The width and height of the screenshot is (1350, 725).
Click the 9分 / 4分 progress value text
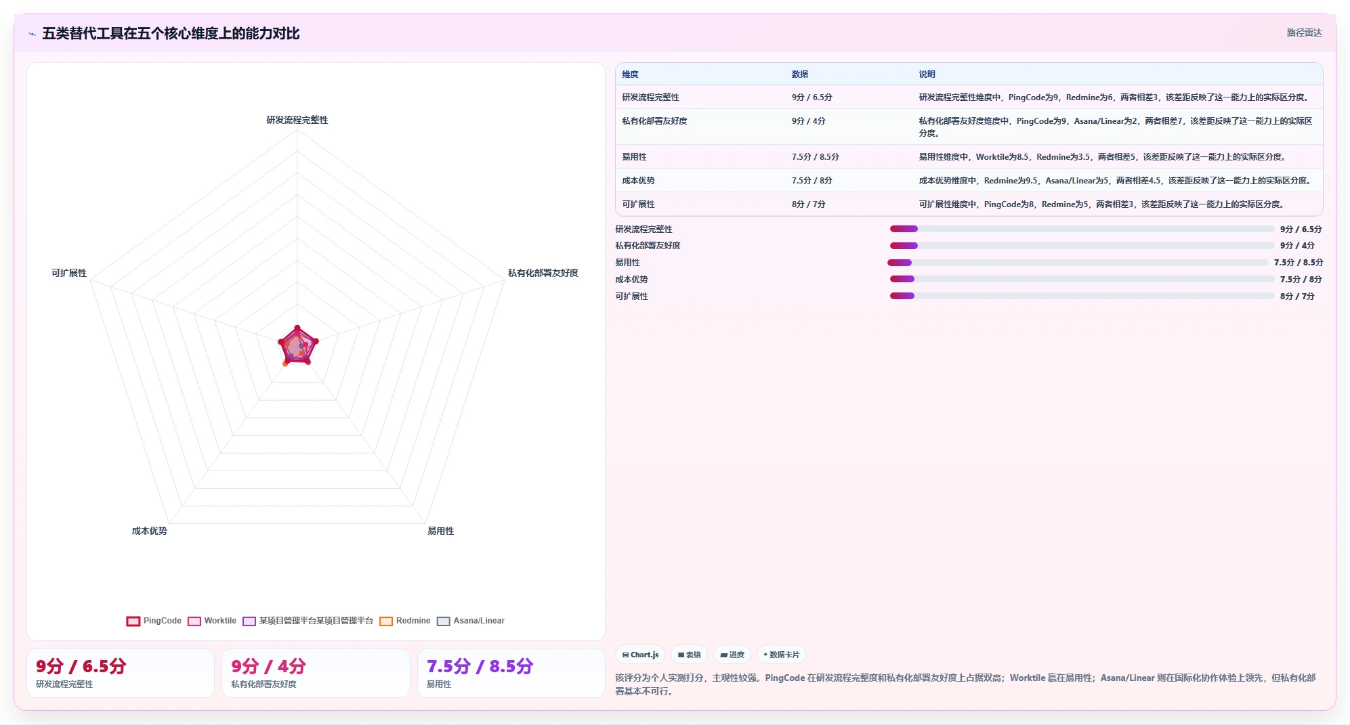click(1297, 246)
